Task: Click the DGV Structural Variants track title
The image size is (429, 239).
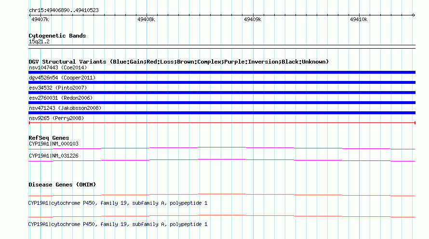Action: coord(178,62)
